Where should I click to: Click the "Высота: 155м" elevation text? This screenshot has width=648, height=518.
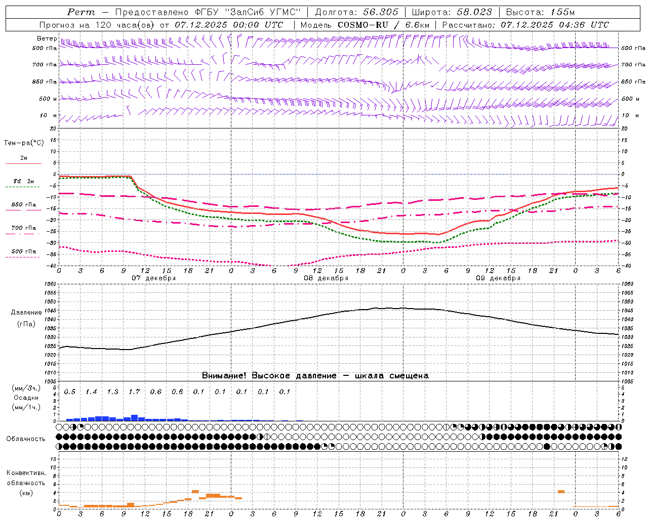coord(540,12)
